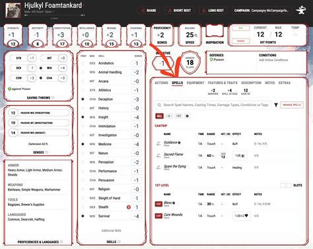Toggle Acrobatics proficiency circle
Viewport: 313px width, 249px height.
[83, 63]
